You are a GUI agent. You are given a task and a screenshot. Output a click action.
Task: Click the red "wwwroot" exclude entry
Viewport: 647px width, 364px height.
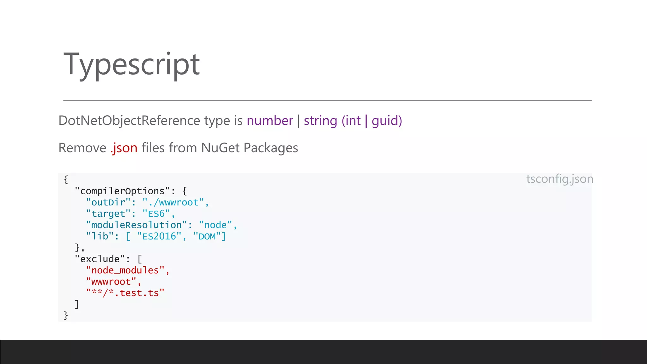pyautogui.click(x=111, y=282)
